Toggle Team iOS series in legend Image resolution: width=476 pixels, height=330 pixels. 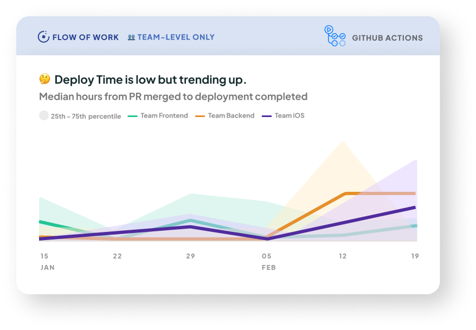pos(290,115)
